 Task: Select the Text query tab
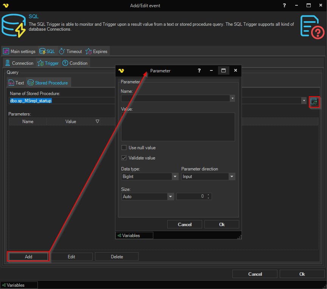pyautogui.click(x=16, y=83)
